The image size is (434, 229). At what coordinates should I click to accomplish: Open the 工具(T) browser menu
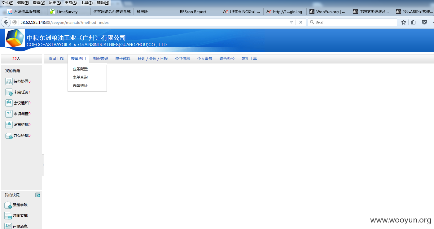(x=86, y=3)
